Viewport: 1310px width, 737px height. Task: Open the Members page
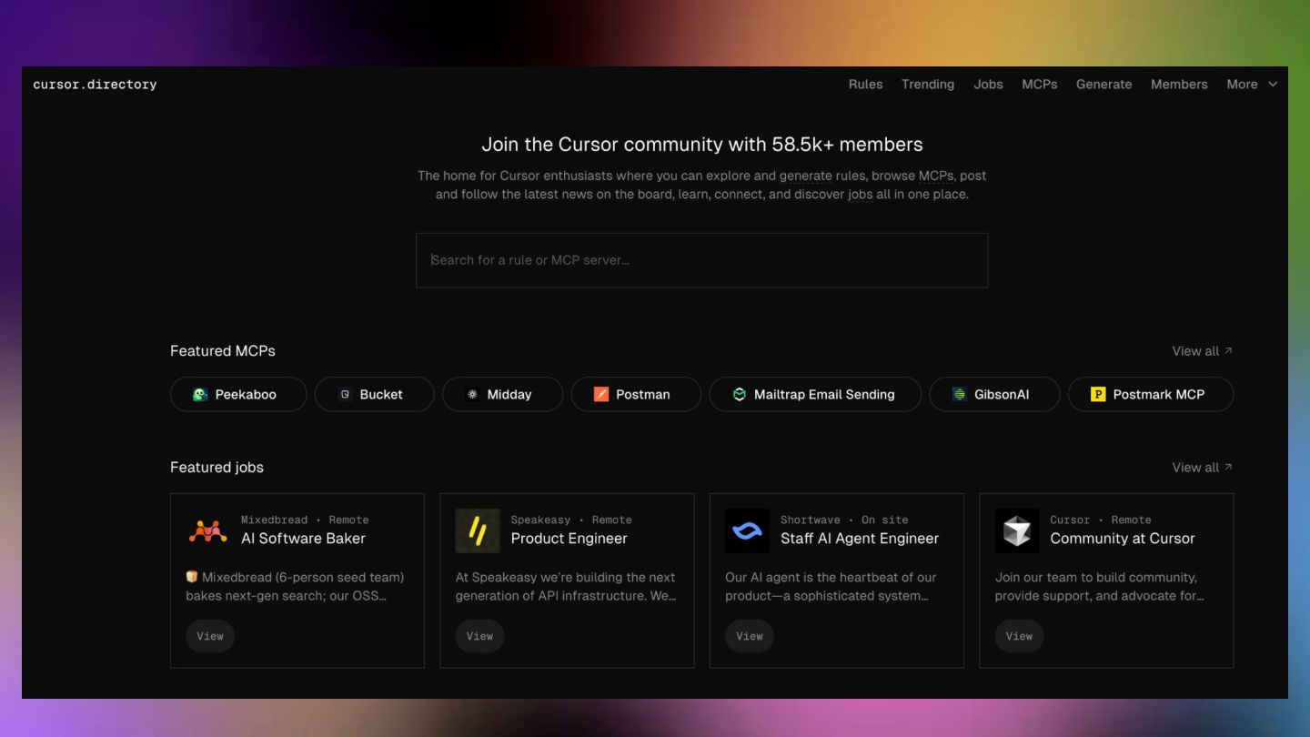coord(1179,84)
